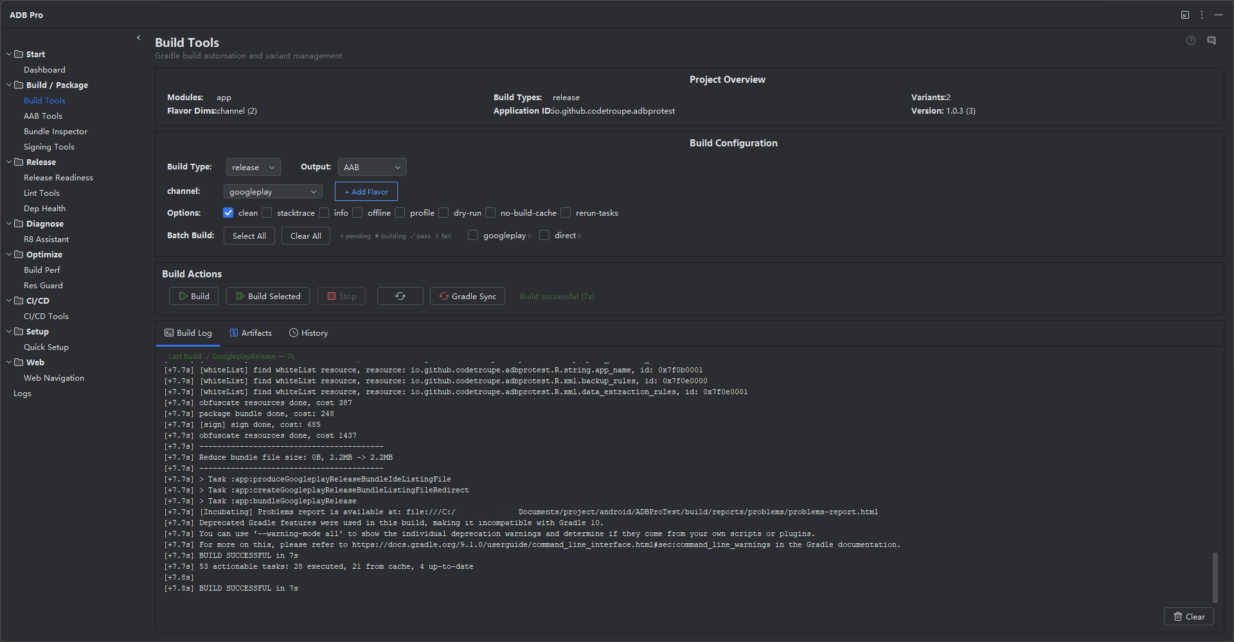Viewport: 1234px width, 642px height.
Task: Open Dep Health in sidebar
Action: point(44,208)
